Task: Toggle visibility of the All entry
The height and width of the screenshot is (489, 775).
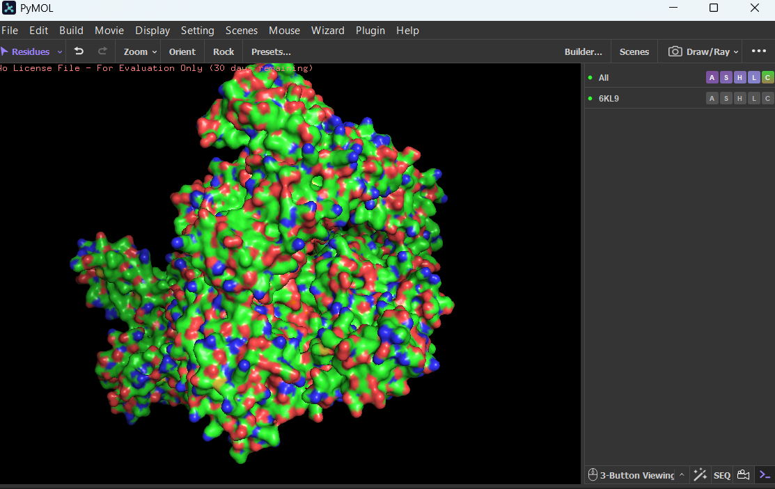Action: (590, 78)
